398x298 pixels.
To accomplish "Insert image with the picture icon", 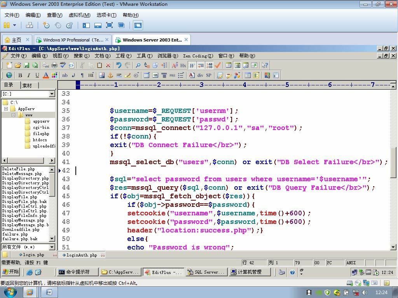I will [102, 75].
